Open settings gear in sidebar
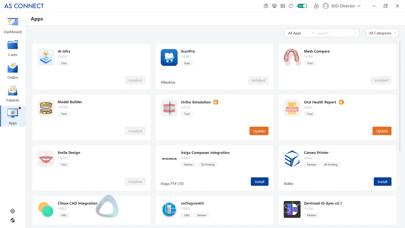 (13, 211)
